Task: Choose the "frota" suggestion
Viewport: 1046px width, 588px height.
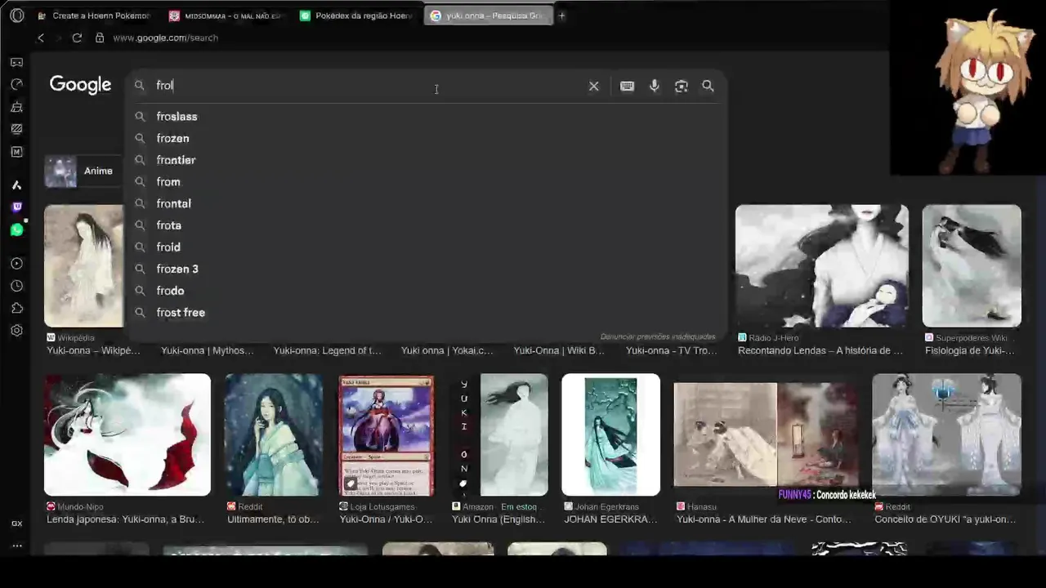Action: coord(169,225)
